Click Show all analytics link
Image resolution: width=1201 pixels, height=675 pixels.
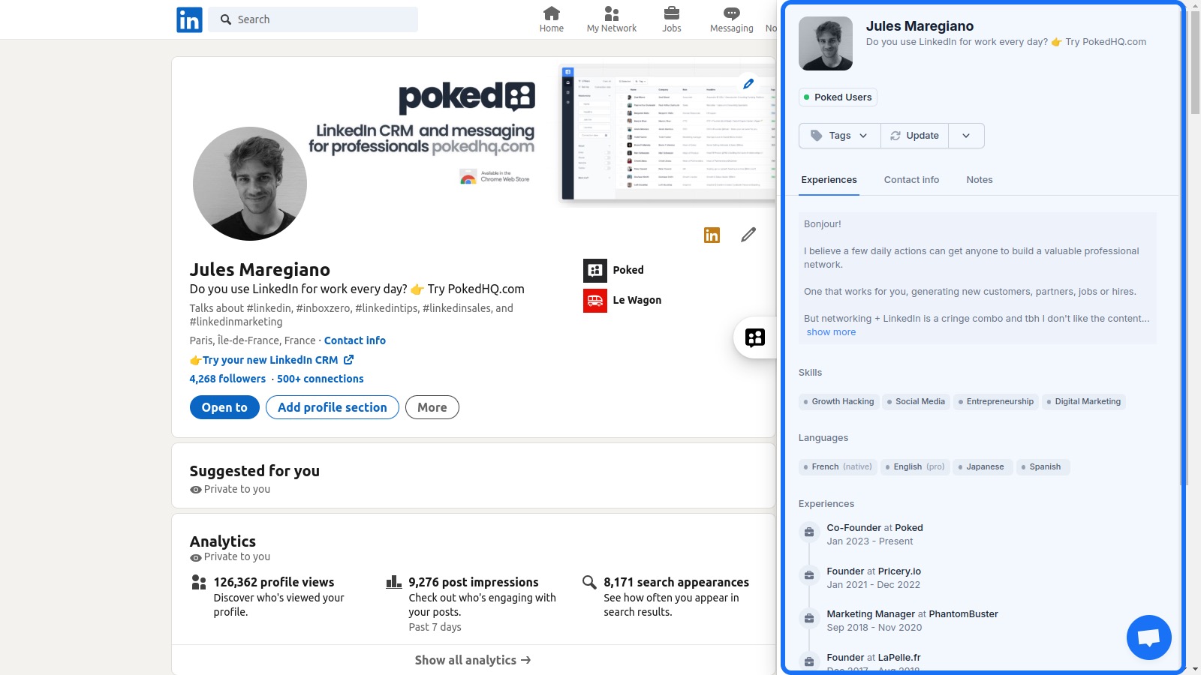[473, 660]
